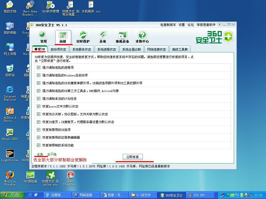The image size is (266, 199).
Task: Switch to 网络连接 taskbar window
Action: click(x=86, y=195)
